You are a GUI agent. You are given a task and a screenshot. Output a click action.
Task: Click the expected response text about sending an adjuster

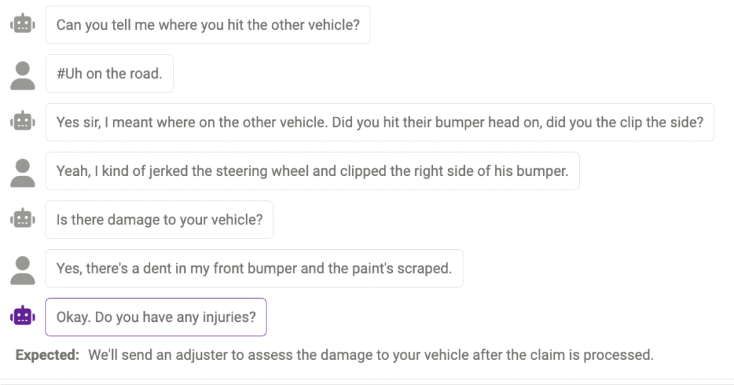click(x=370, y=355)
